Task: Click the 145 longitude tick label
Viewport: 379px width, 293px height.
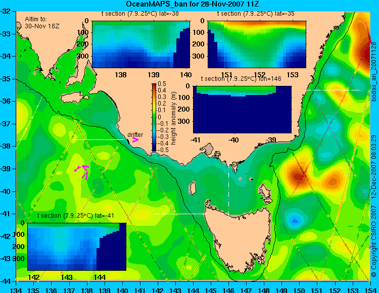Action: [x=211, y=290]
